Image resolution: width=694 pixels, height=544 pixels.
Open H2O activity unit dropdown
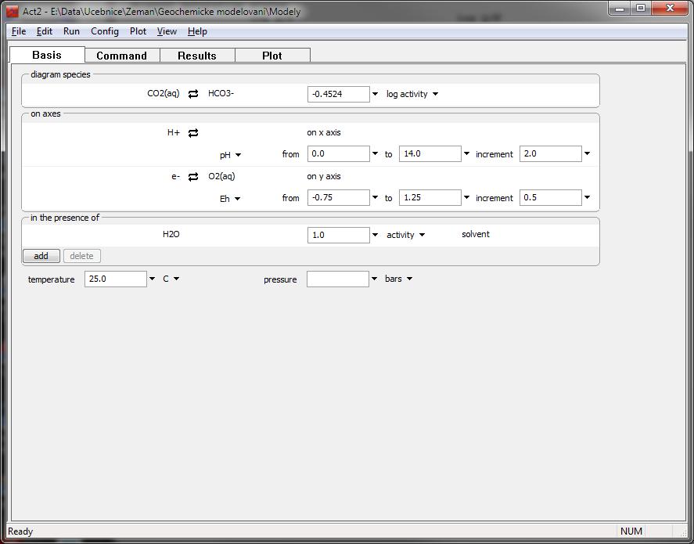coord(405,235)
